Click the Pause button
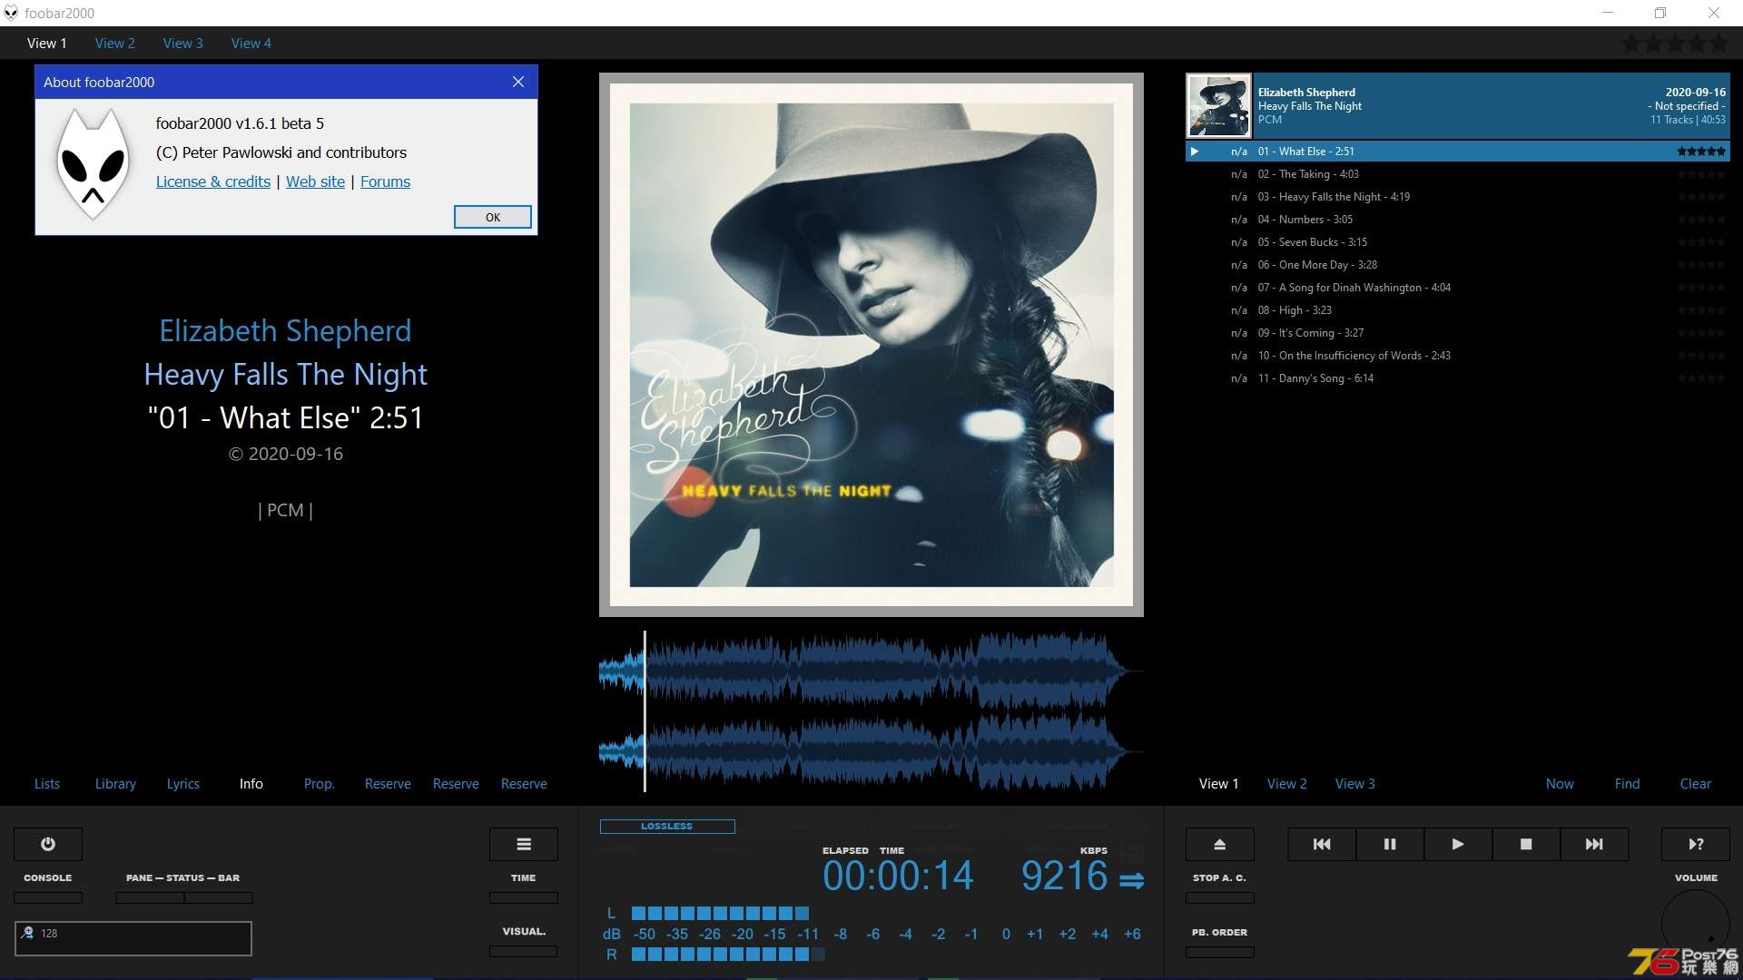 click(x=1390, y=844)
